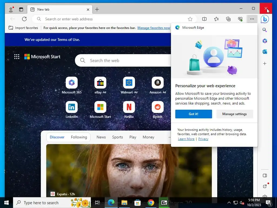277x208 pixels.
Task: Add page to favorites star icon
Action: coord(190,19)
